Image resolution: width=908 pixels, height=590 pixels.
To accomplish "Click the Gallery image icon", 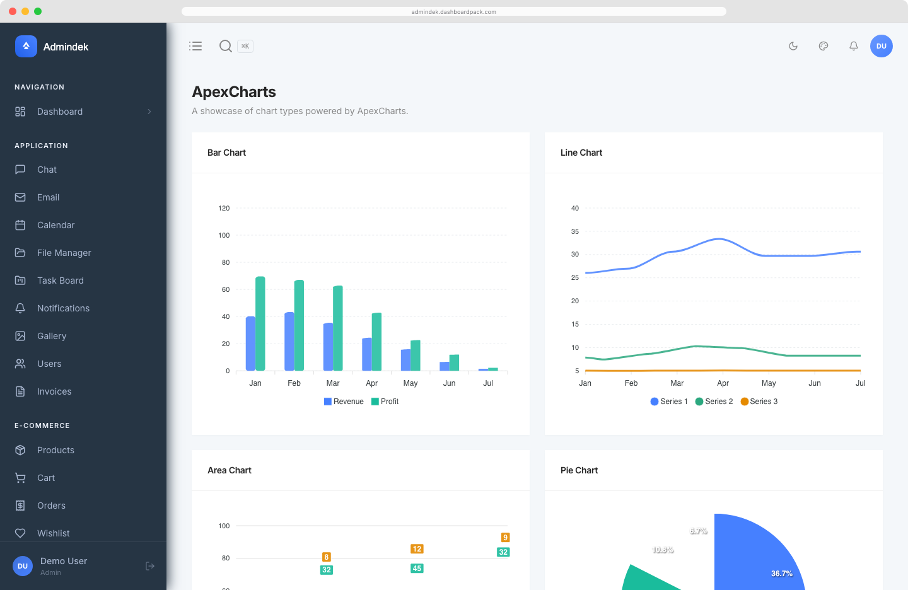I will 20,336.
